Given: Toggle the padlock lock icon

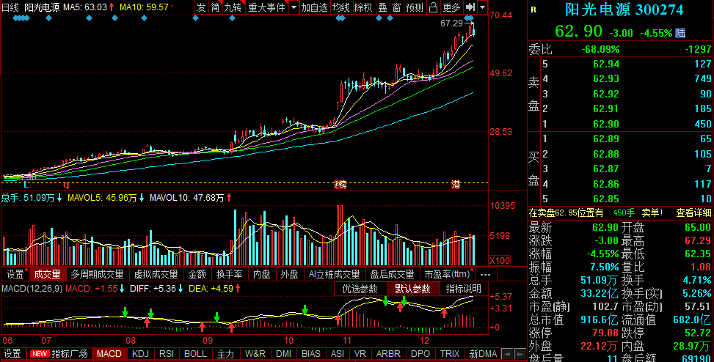Looking at the screenshot, I should [434, 7].
